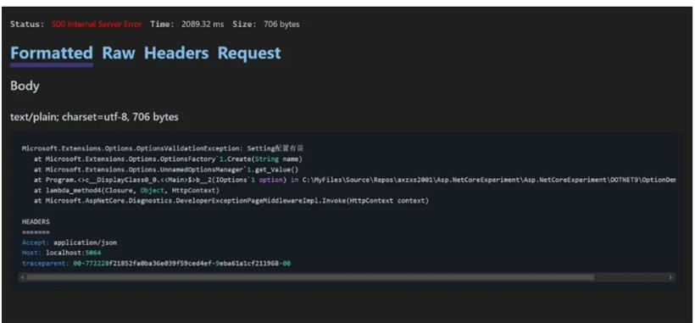
Task: Switch to the Formatted tab
Action: (52, 53)
